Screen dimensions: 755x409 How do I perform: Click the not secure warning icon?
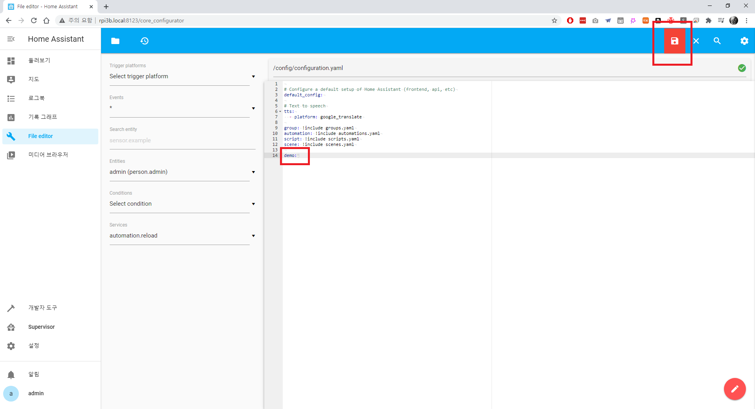point(62,20)
